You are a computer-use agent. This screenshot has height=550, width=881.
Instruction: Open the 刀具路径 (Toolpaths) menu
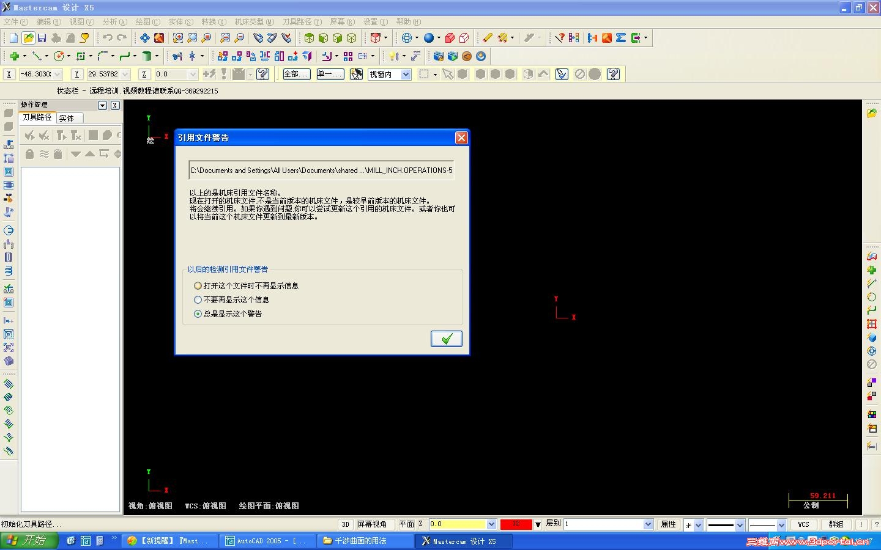[x=302, y=22]
